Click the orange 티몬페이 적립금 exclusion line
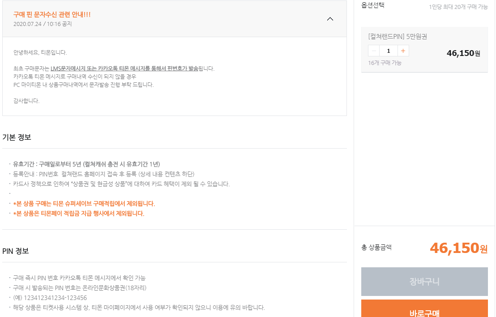 point(78,214)
